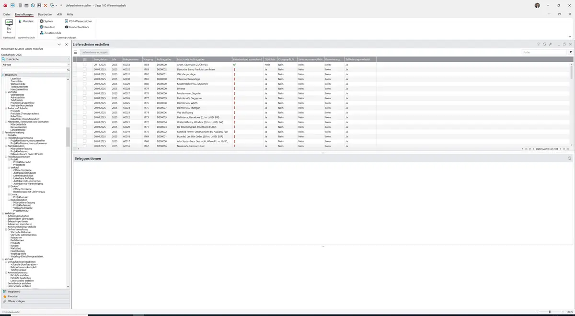
Task: Tick the checkbox for VW Wolfsburg row
Action: coord(84,113)
